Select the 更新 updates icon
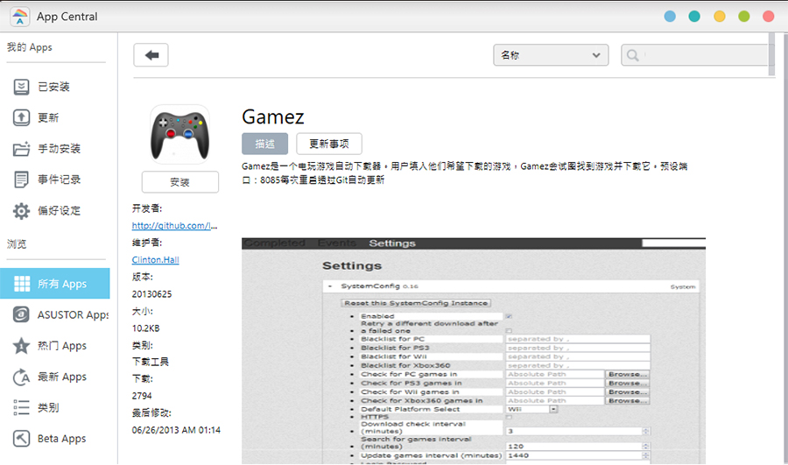 [22, 117]
